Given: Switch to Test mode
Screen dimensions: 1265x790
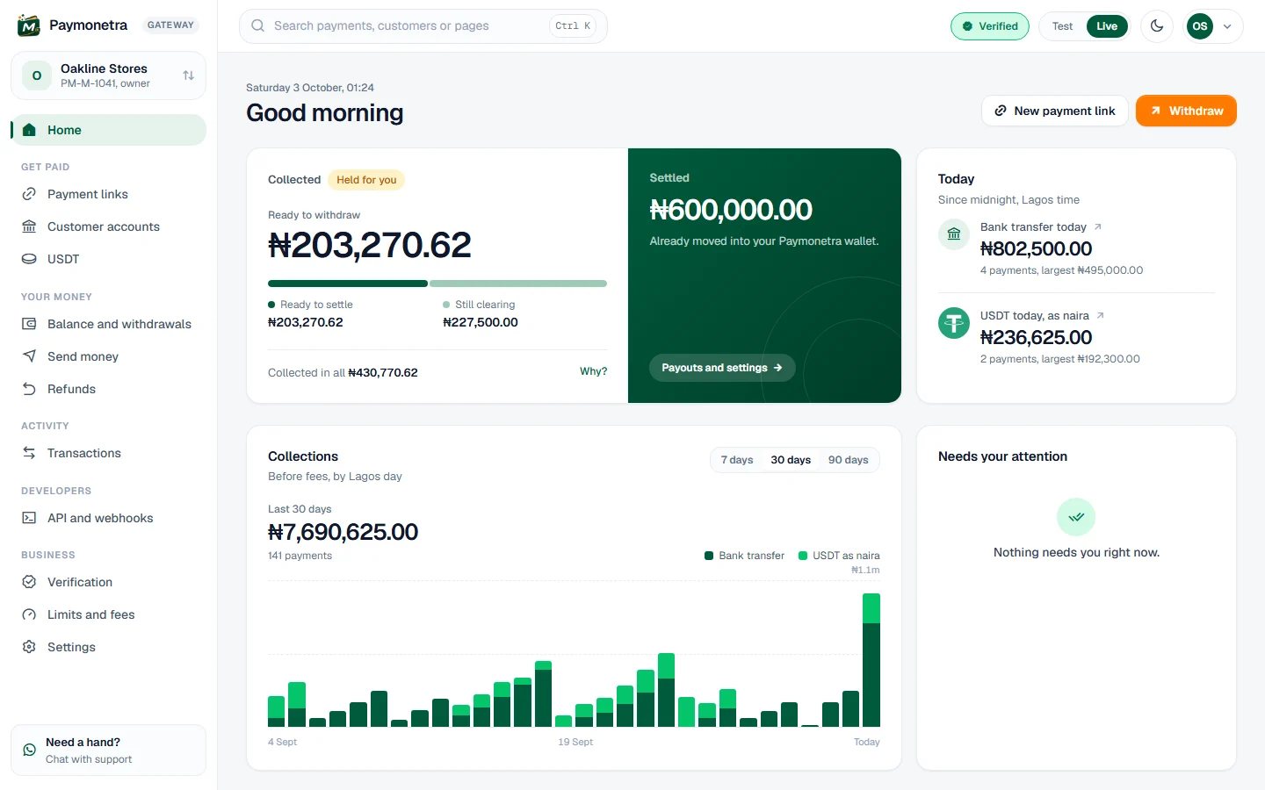Looking at the screenshot, I should [x=1062, y=26].
